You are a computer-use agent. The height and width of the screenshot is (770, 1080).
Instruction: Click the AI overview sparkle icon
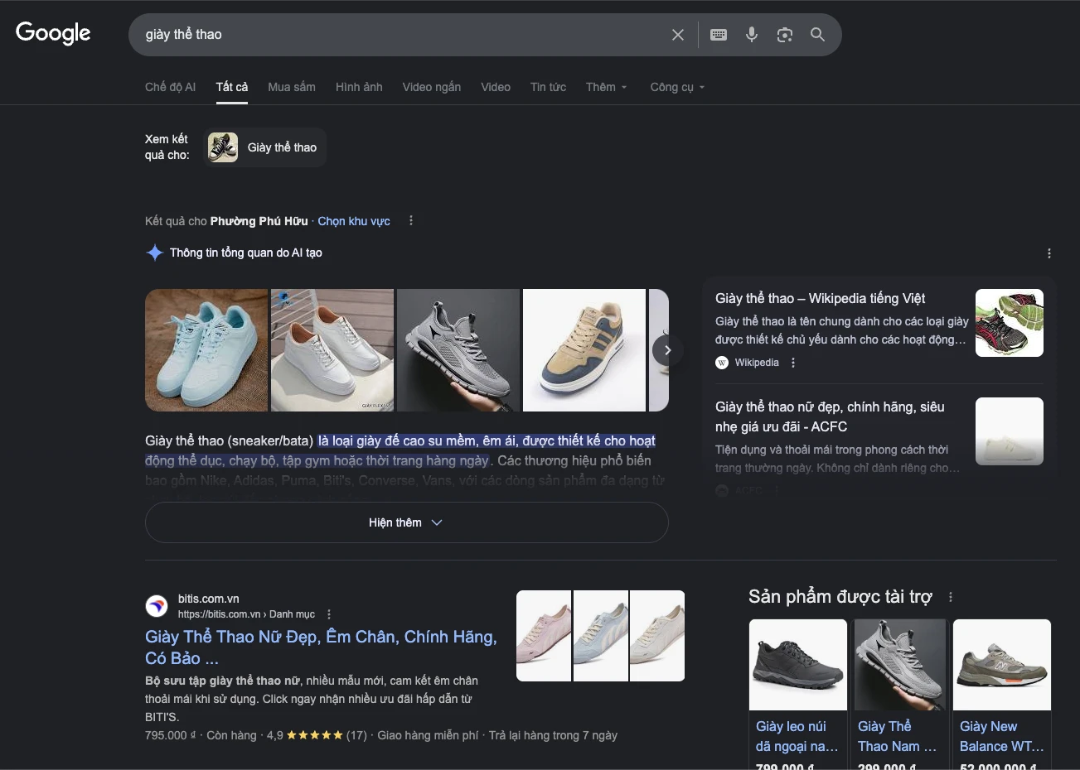(x=154, y=252)
